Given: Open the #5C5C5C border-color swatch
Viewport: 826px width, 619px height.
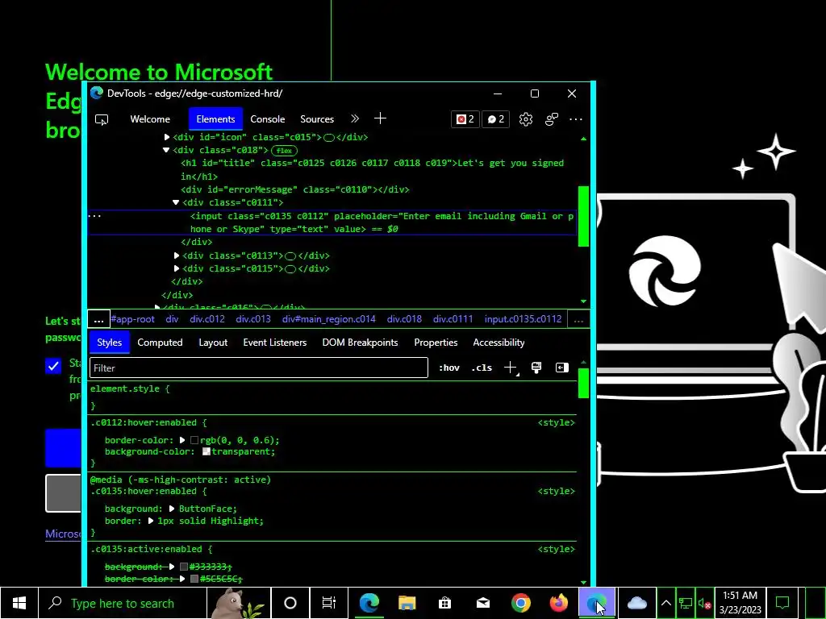Looking at the screenshot, I should pyautogui.click(x=194, y=579).
